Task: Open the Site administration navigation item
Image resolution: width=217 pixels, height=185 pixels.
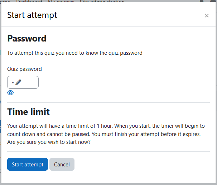Action: click(102, 1)
